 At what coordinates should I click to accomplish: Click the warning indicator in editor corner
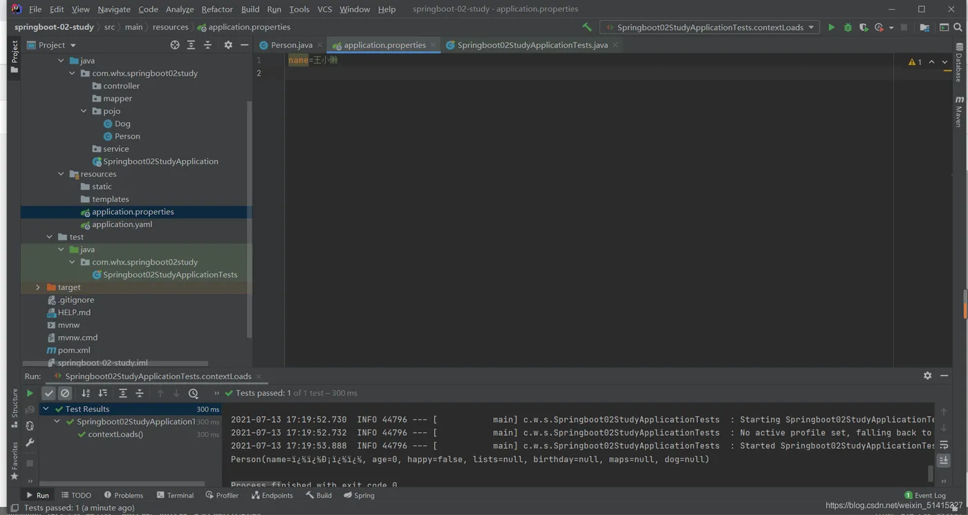coord(915,62)
